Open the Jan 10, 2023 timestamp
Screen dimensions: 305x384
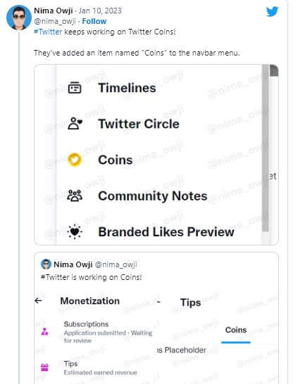click(100, 11)
